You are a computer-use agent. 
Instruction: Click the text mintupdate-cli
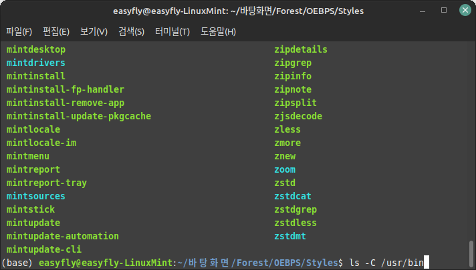[x=44, y=249]
